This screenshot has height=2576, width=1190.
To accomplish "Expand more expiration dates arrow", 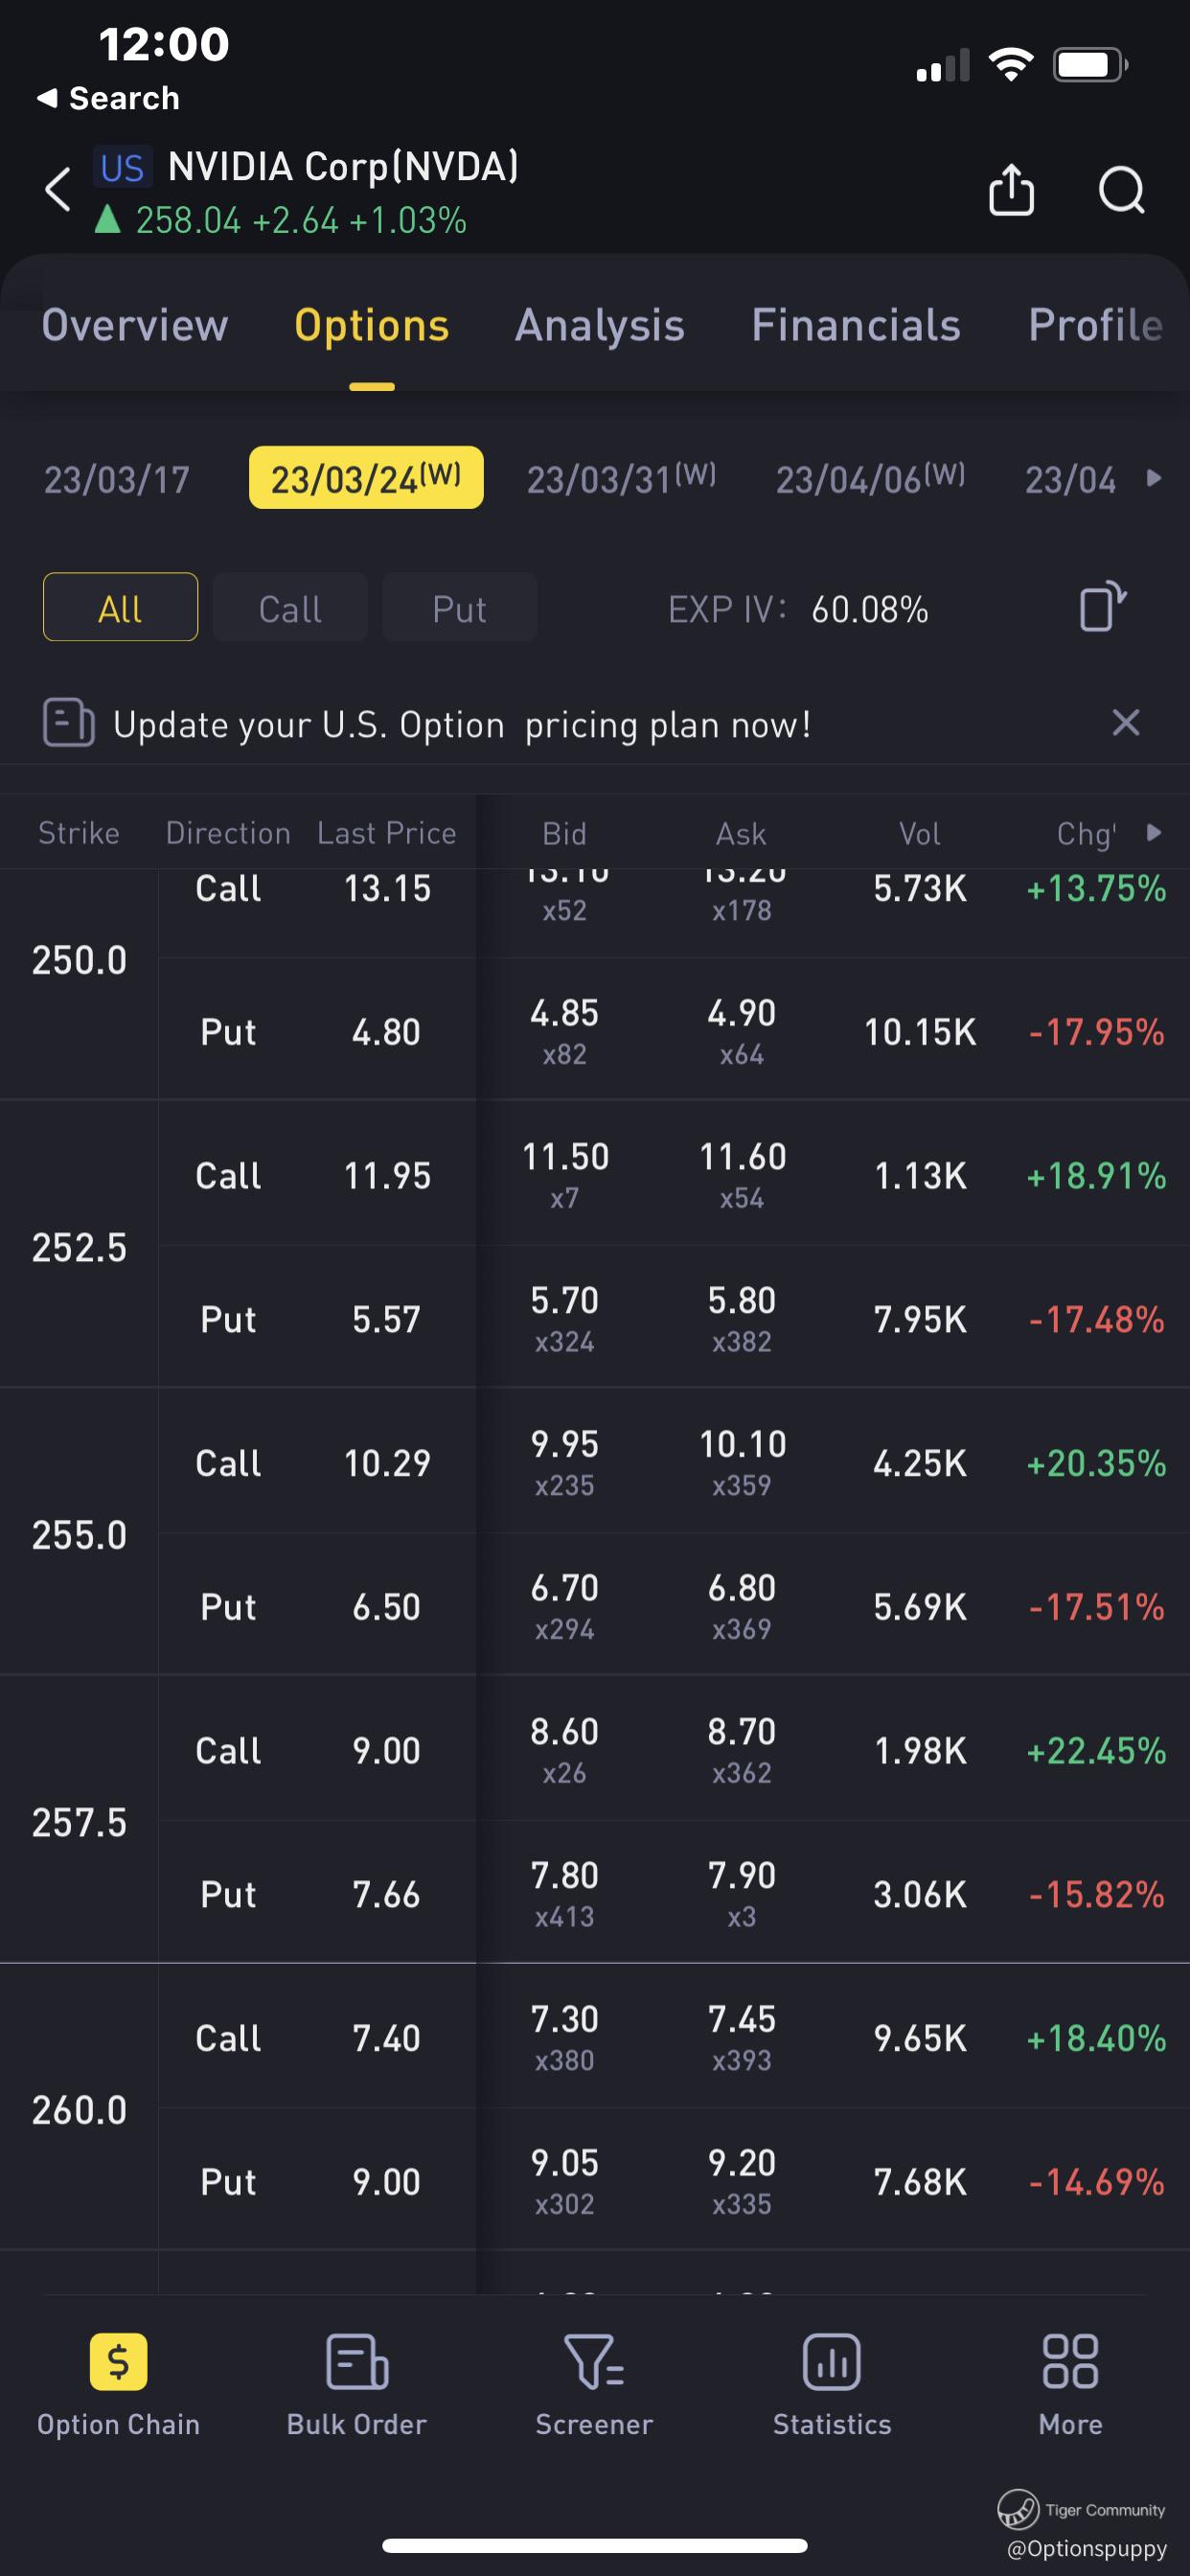I will [1154, 478].
